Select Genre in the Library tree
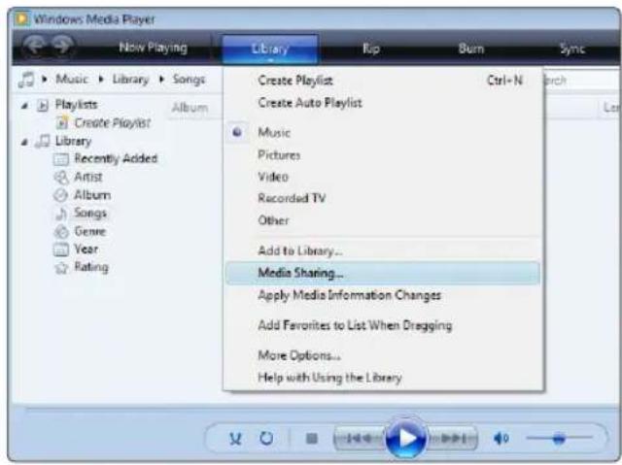 [x=90, y=231]
